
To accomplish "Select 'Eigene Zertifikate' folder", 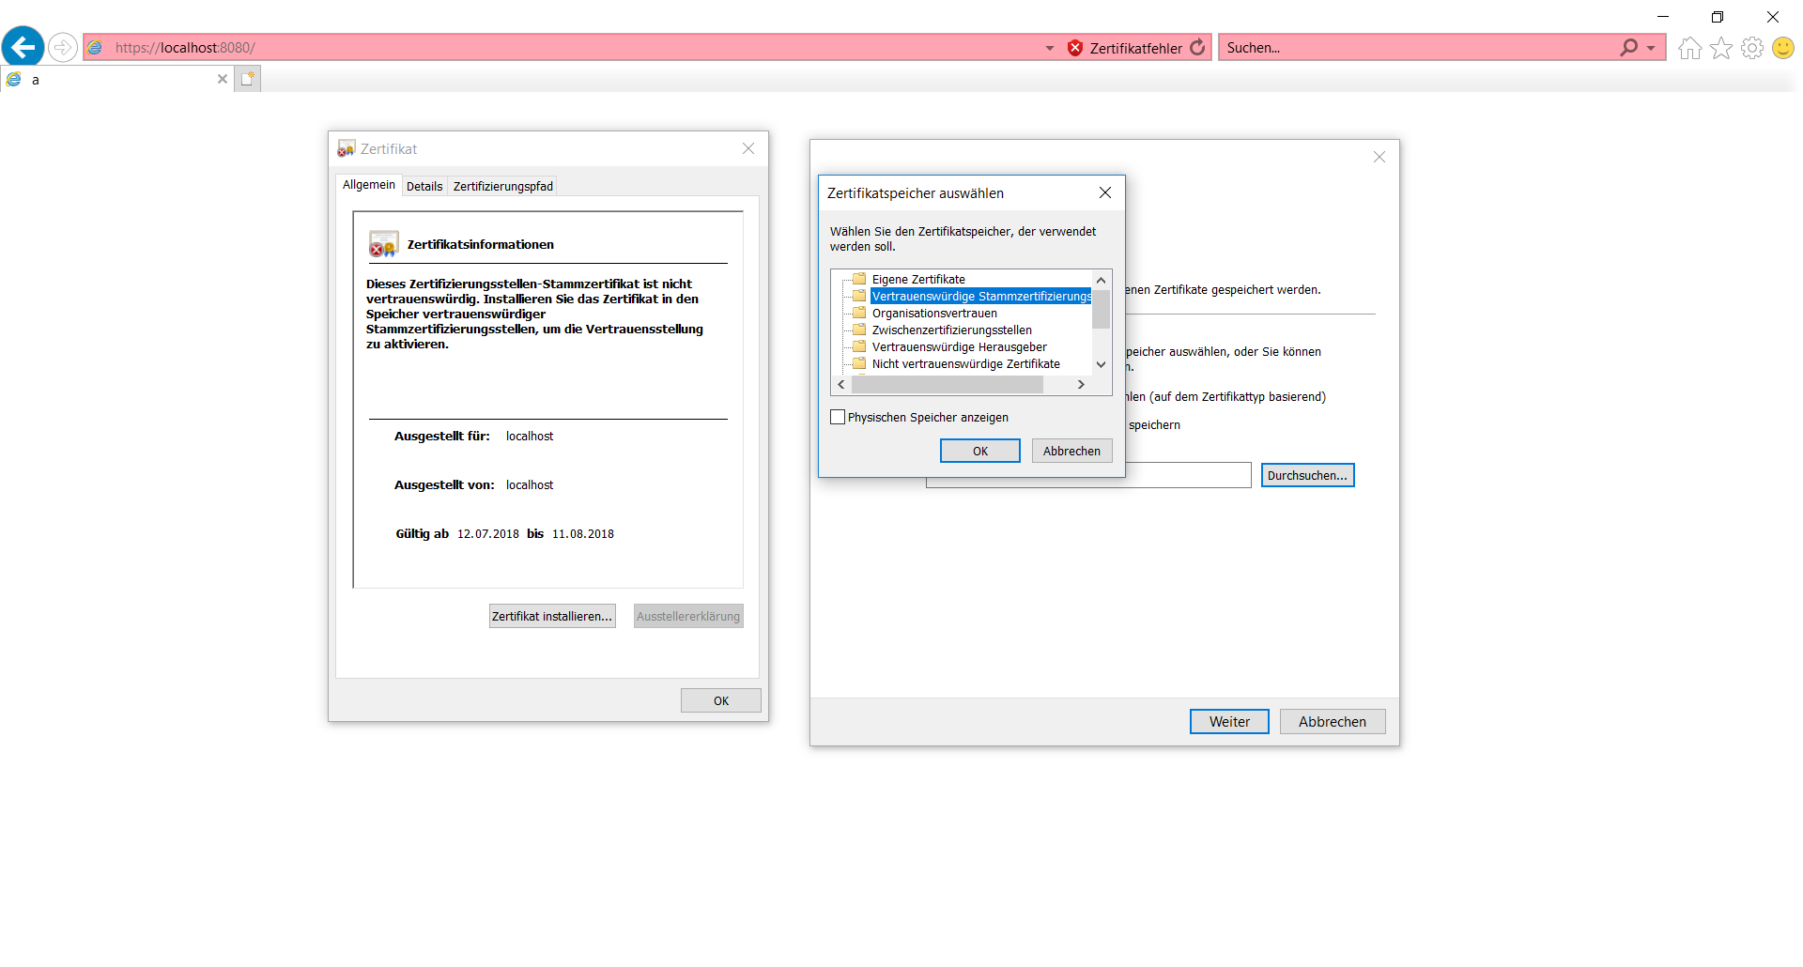I will pos(918,280).
